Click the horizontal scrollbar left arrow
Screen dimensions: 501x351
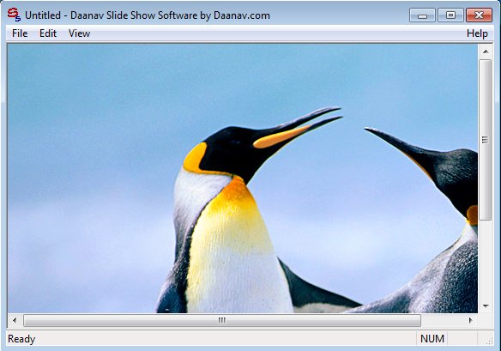pos(15,320)
